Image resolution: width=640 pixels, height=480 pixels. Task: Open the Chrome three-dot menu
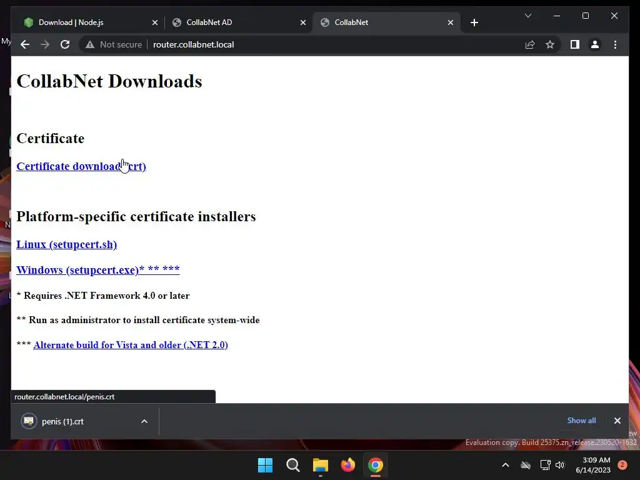point(615,44)
